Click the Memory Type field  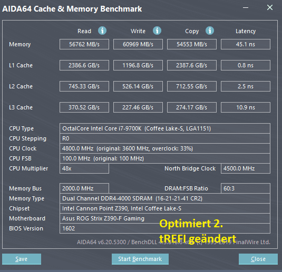point(165,198)
